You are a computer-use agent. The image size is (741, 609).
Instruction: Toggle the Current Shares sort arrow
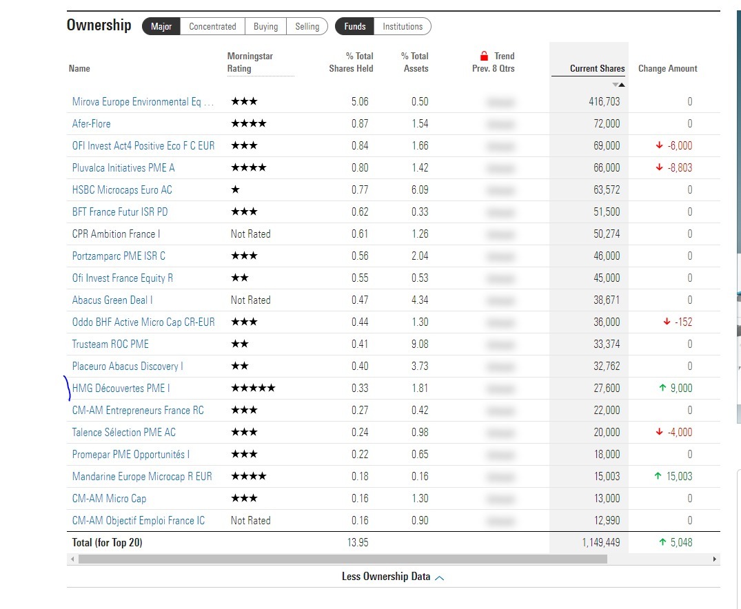pos(618,85)
